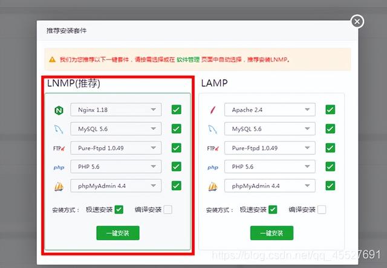The height and width of the screenshot is (268, 387).
Task: Open LNMP phpMyAdmin 4.4 dropdown
Action: coord(116,185)
